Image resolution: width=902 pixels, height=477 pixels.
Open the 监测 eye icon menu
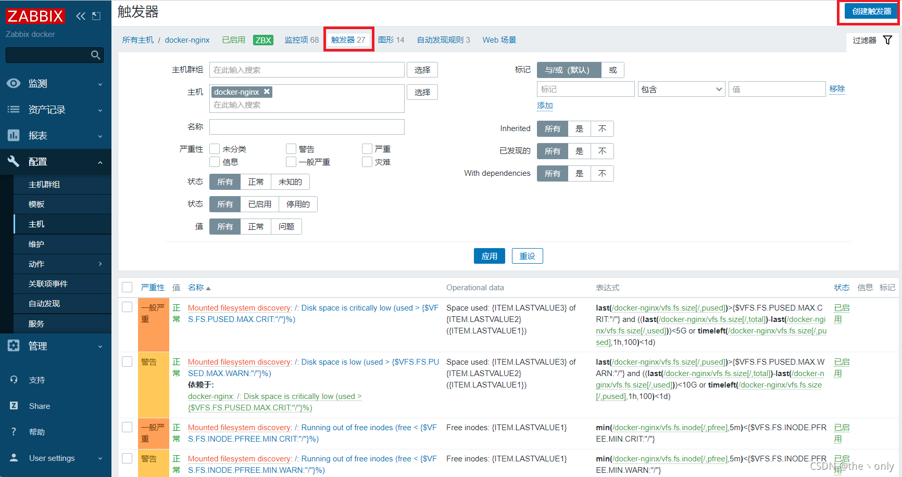pyautogui.click(x=14, y=83)
